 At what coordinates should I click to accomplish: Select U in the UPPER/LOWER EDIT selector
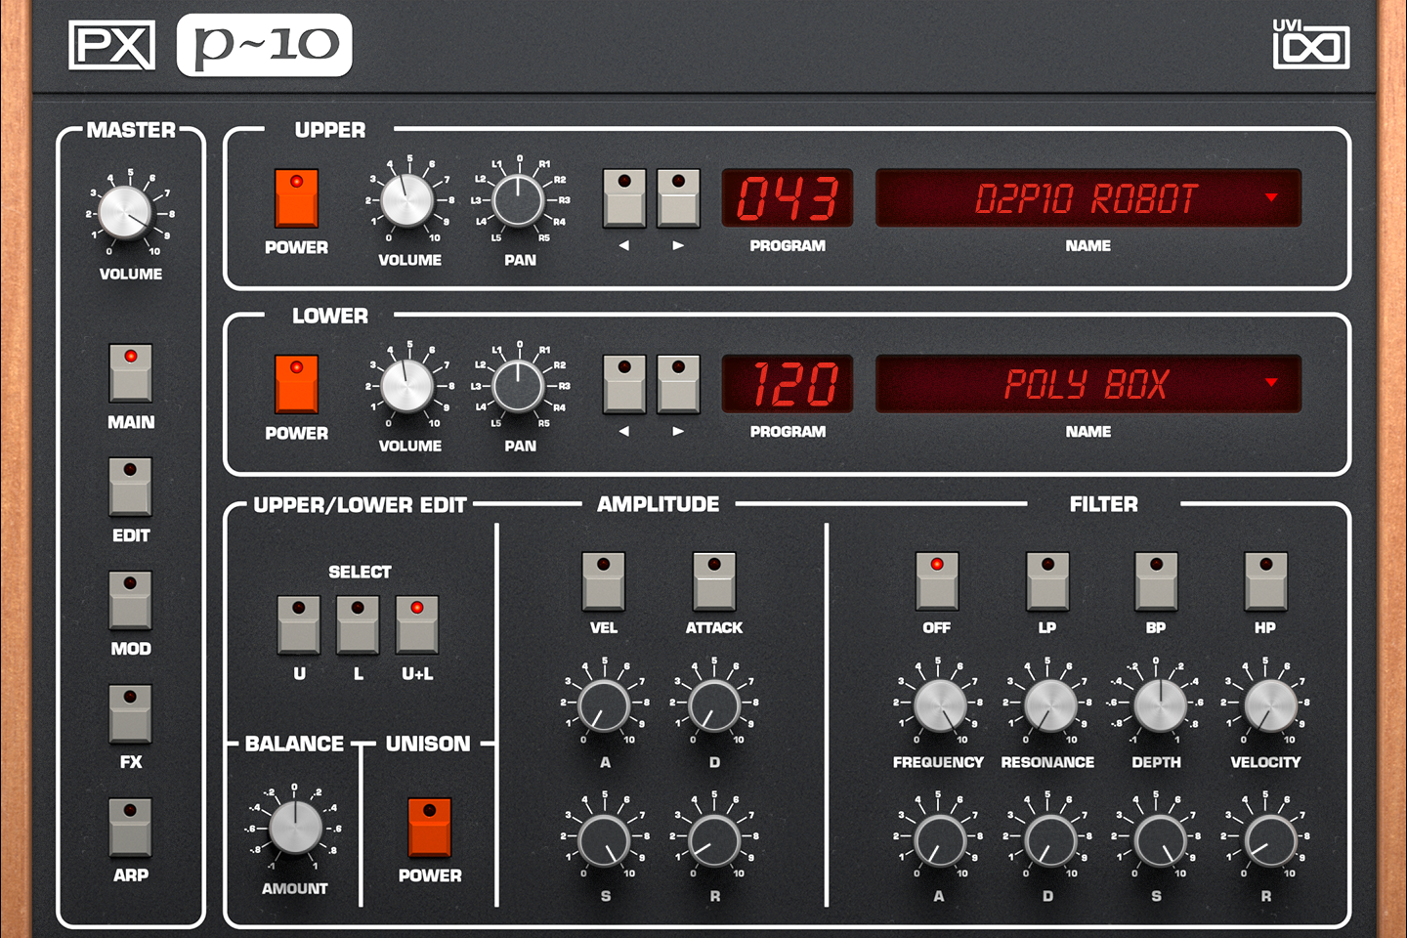[299, 625]
